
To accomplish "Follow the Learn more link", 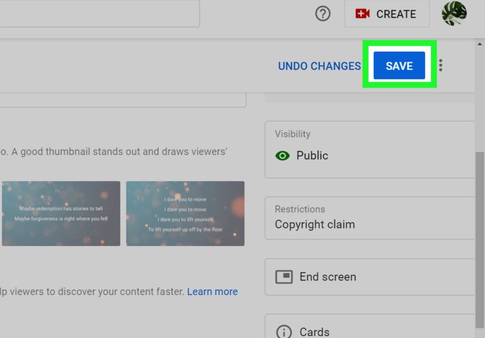I will pyautogui.click(x=212, y=292).
